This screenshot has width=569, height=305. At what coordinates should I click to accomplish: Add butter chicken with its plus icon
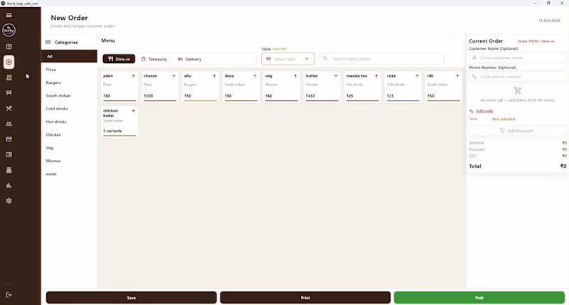[336, 76]
